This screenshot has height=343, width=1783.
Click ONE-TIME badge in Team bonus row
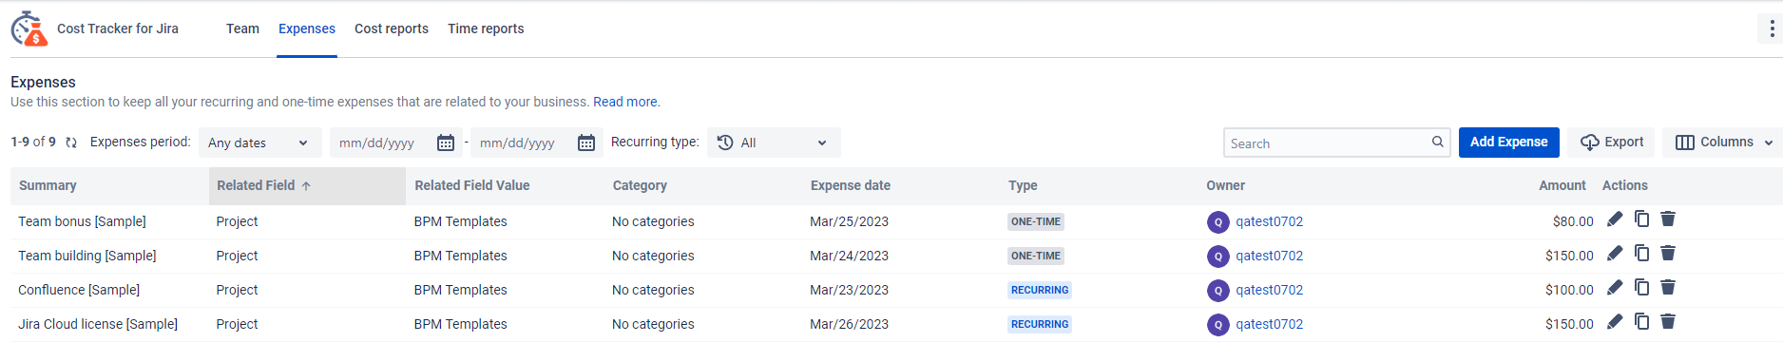pyautogui.click(x=1036, y=221)
